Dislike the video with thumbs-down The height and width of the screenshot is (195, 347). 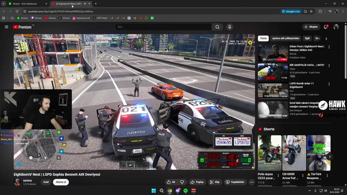click(x=182, y=182)
